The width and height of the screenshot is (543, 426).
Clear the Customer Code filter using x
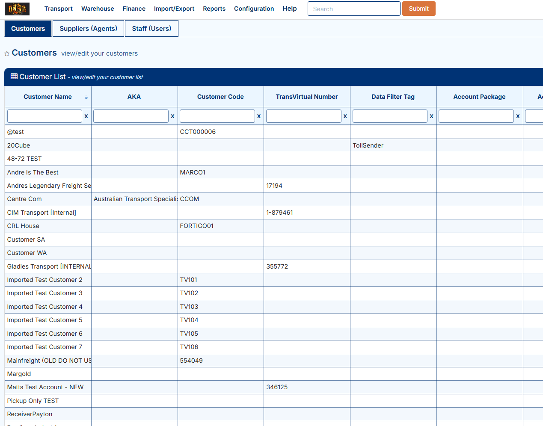(x=259, y=116)
